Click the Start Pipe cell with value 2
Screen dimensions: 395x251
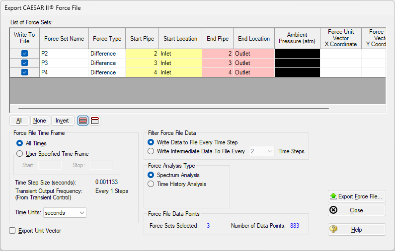(x=142, y=54)
